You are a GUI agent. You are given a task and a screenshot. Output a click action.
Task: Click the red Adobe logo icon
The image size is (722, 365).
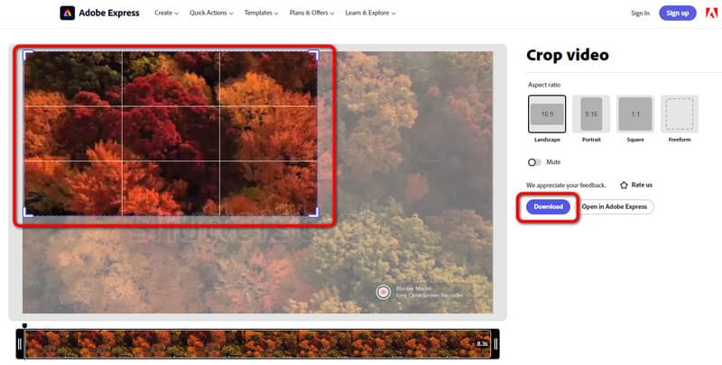(x=711, y=13)
